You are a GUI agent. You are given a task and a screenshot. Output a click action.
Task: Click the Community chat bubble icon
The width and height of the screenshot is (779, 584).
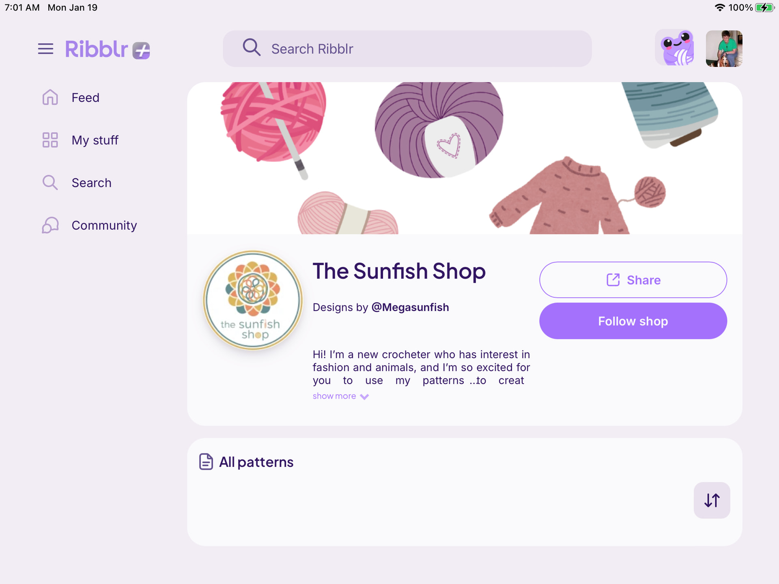pos(50,225)
